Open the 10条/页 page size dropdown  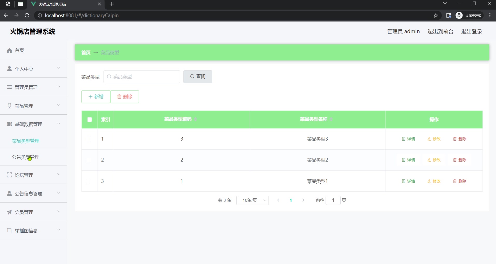pos(253,200)
